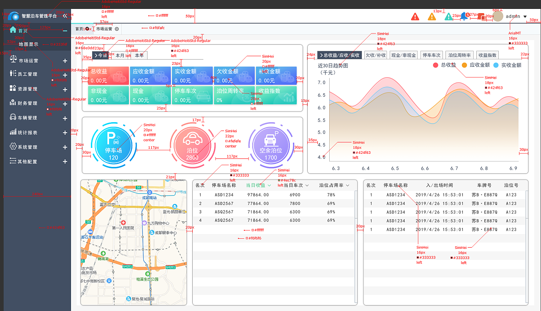Open 地图显示 submenu item
This screenshot has height=311, width=541.
pos(28,44)
